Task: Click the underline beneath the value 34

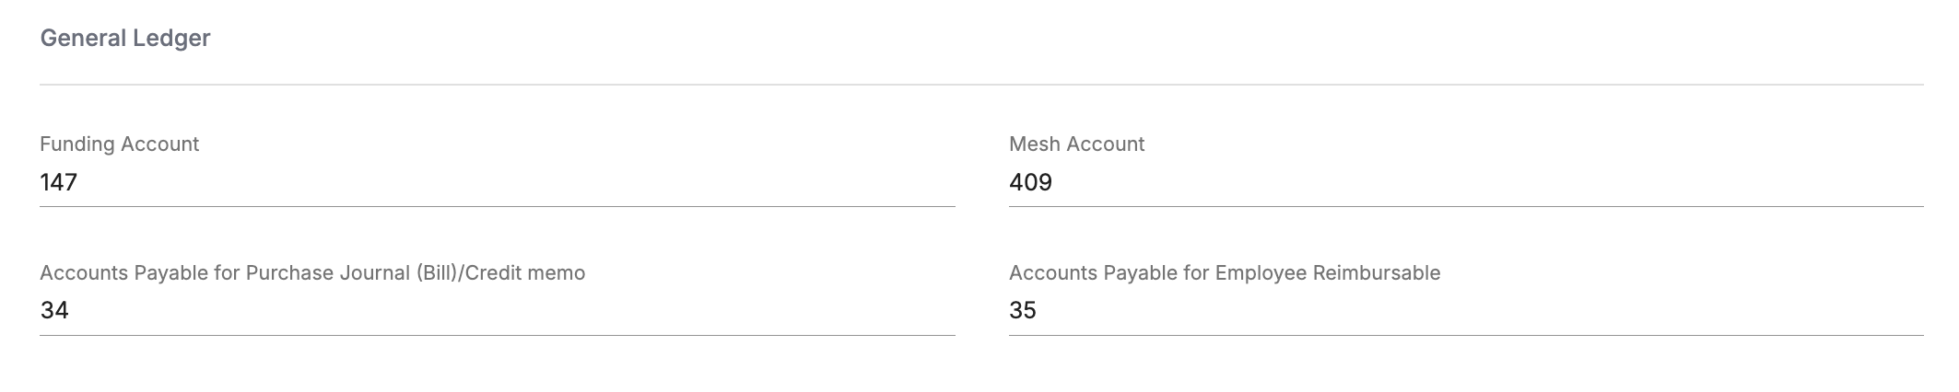Action: (497, 335)
